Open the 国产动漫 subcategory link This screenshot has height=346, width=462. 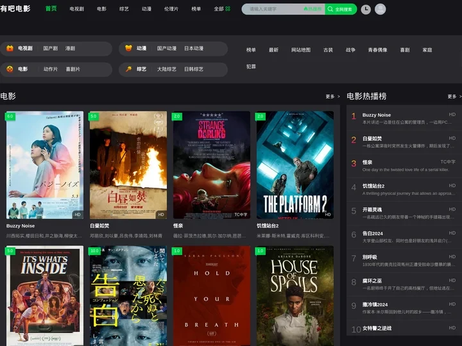167,48
